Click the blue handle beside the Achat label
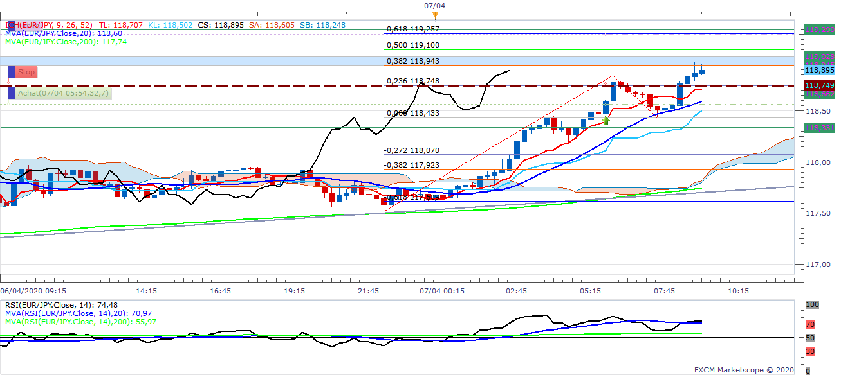 click(x=11, y=93)
